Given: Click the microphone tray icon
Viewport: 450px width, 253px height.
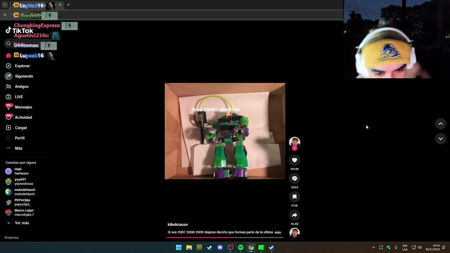Looking at the screenshot, I should pos(396,247).
